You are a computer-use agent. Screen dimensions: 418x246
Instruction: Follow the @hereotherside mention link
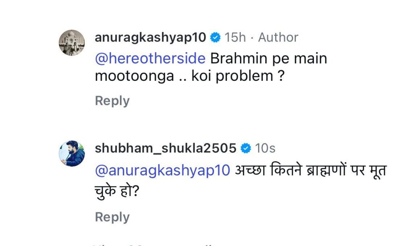click(150, 58)
